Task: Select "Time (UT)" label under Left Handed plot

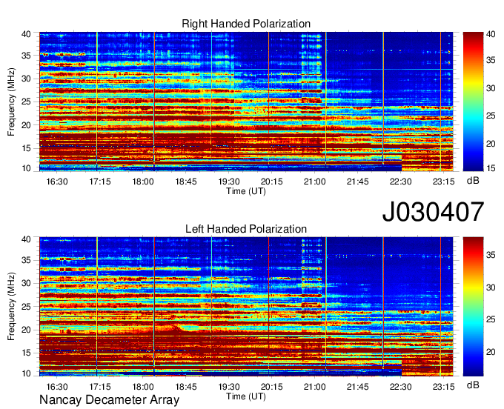Action: coord(246,396)
